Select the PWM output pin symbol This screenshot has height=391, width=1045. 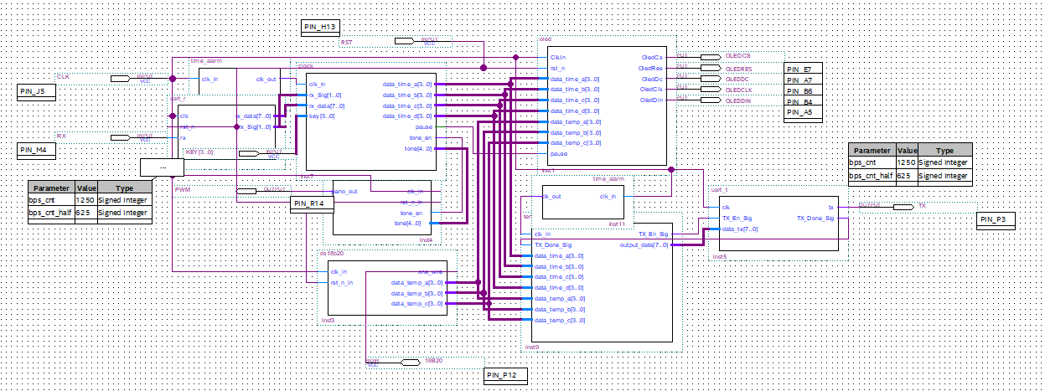(x=246, y=191)
